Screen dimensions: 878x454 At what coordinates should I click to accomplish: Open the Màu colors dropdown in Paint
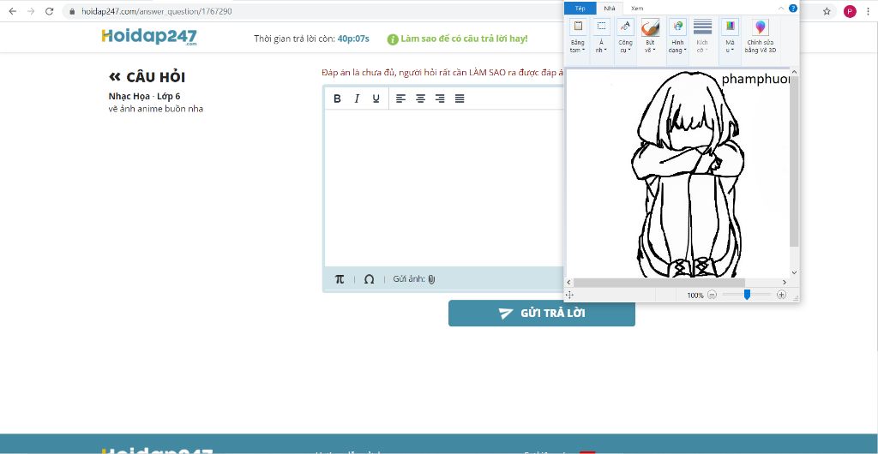click(x=730, y=36)
